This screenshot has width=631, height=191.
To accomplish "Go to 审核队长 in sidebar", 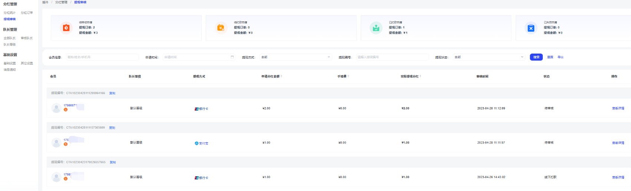I will 27,38.
